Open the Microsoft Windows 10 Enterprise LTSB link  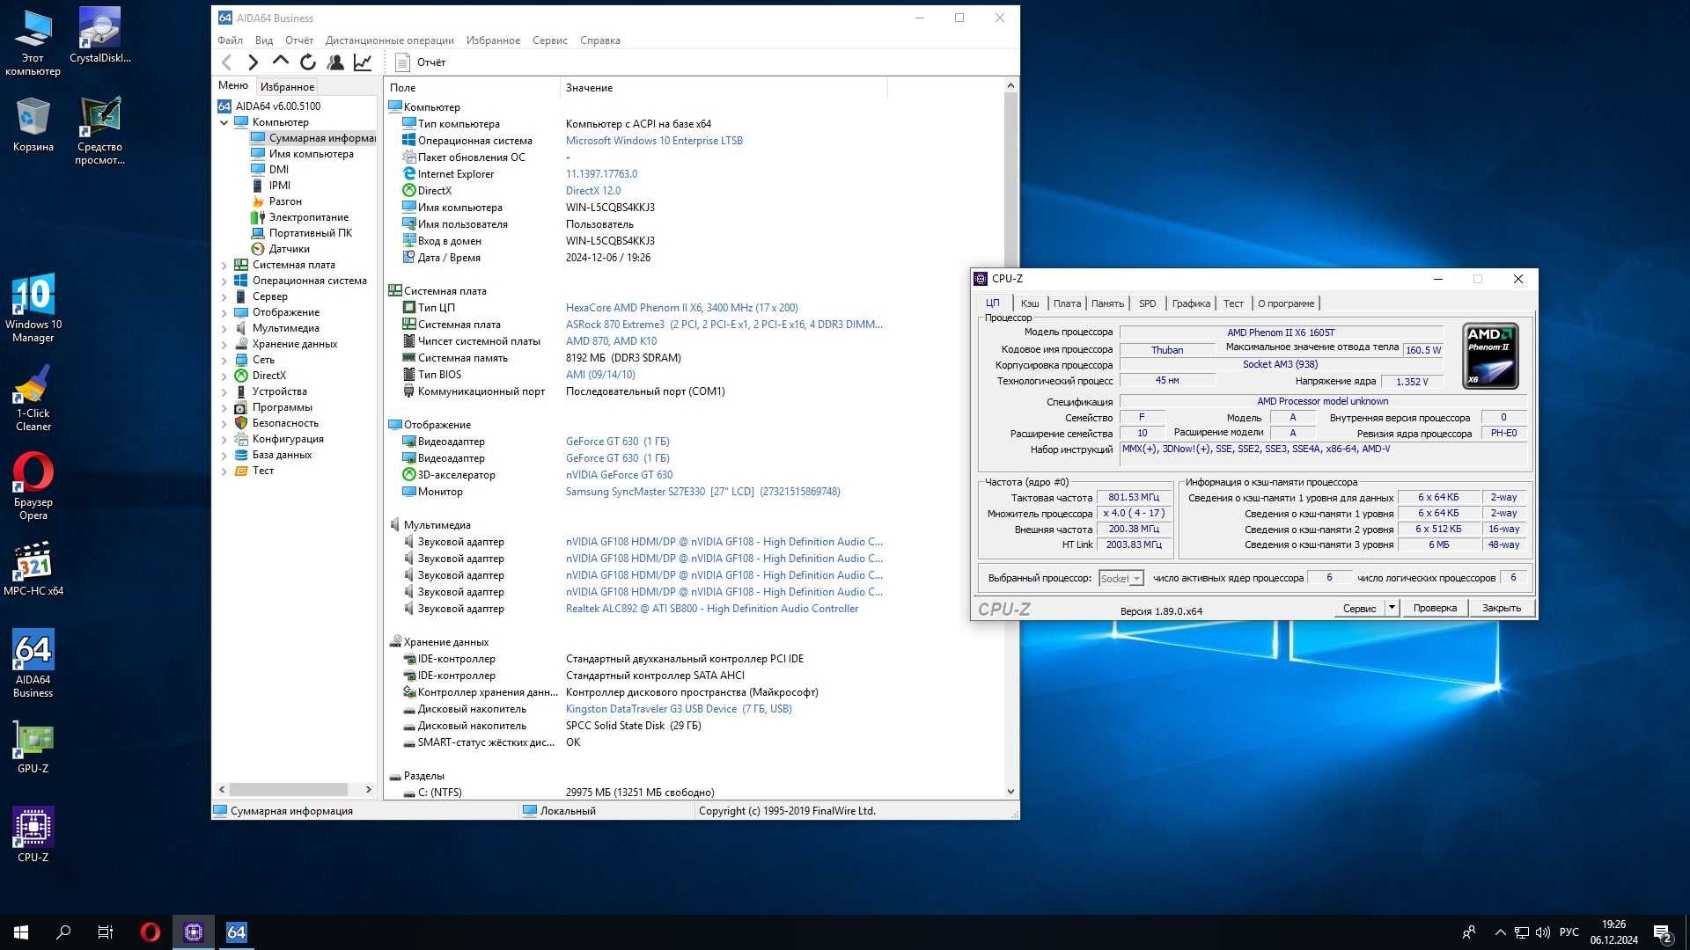[654, 141]
